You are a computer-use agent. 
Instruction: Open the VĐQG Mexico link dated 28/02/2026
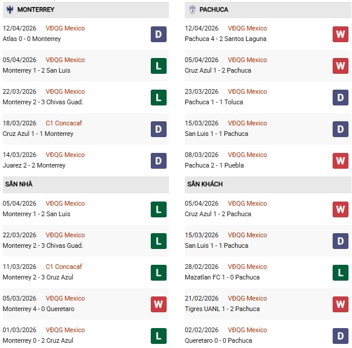point(248,267)
